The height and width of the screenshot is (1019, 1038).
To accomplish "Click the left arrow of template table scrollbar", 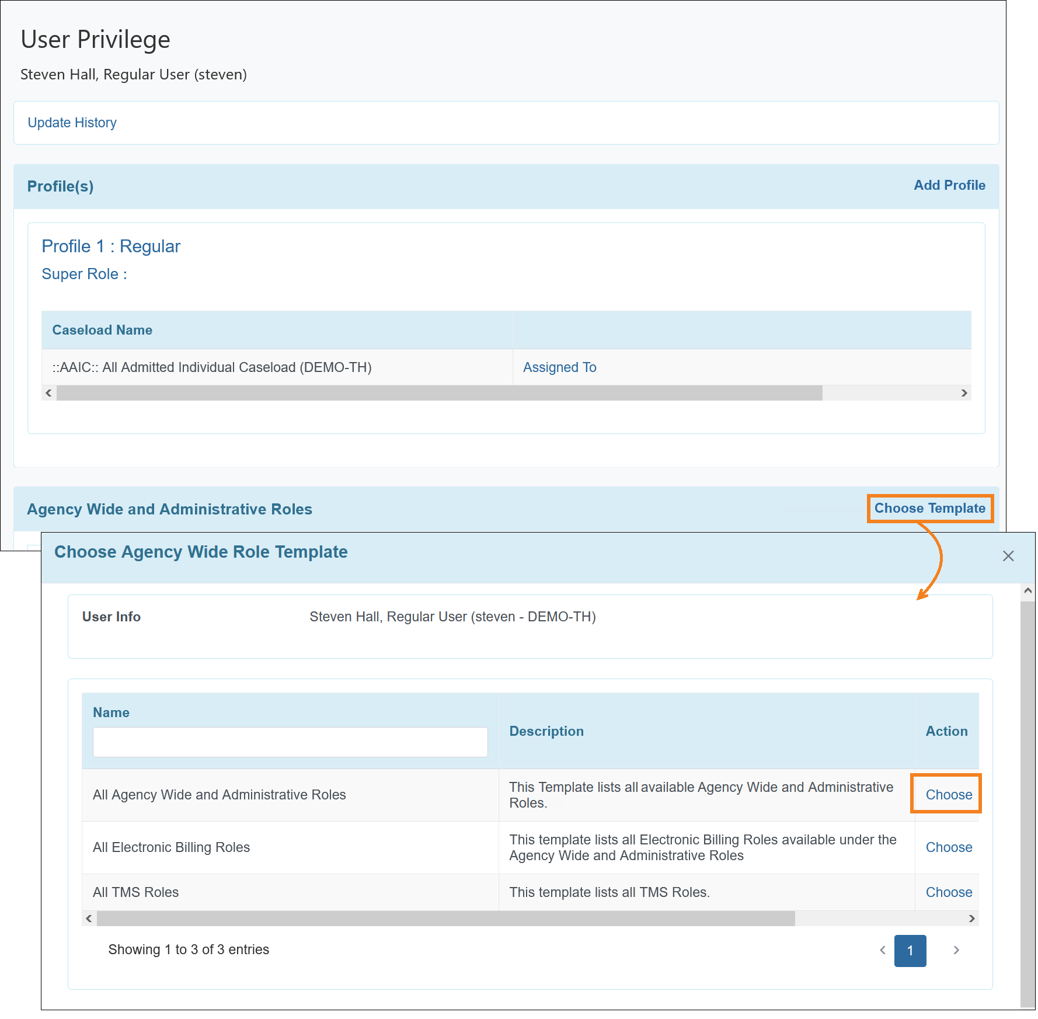I will [x=89, y=919].
